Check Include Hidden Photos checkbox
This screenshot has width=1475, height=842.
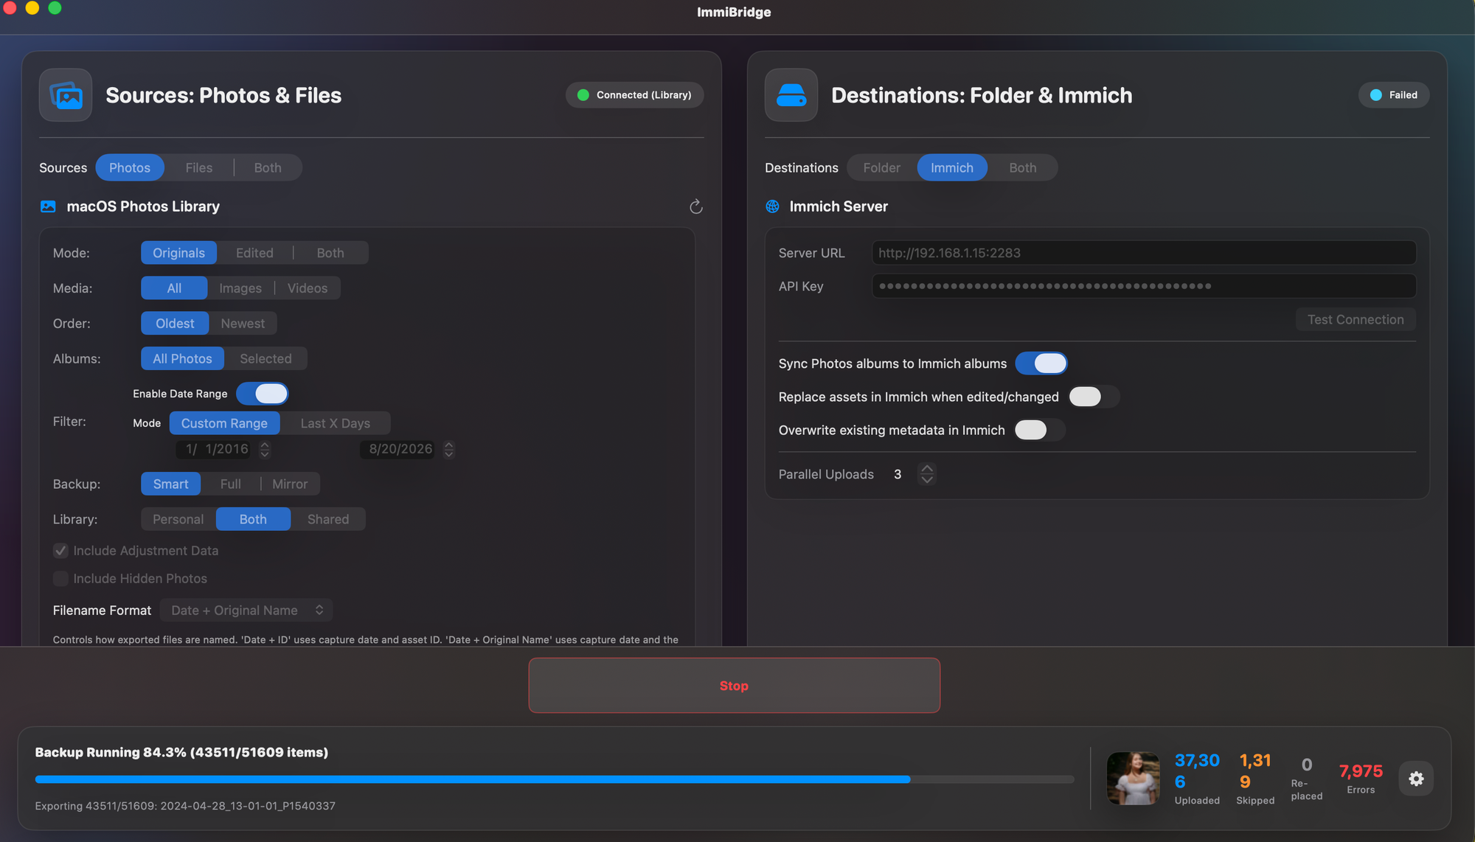click(x=60, y=579)
